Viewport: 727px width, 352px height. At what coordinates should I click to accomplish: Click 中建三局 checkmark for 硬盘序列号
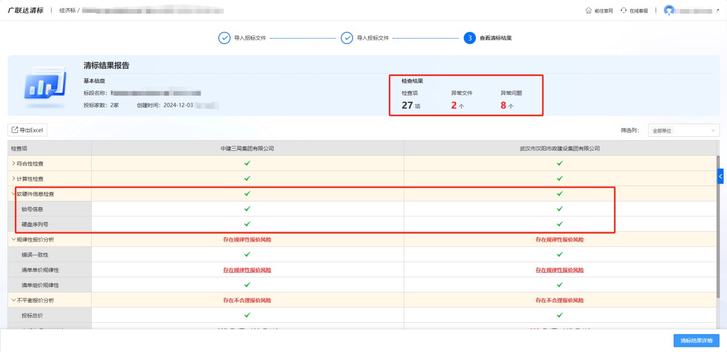click(x=247, y=224)
